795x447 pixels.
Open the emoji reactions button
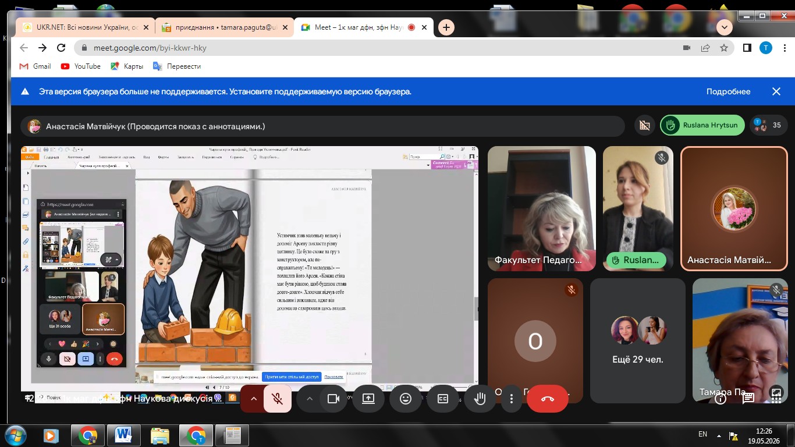tap(406, 399)
